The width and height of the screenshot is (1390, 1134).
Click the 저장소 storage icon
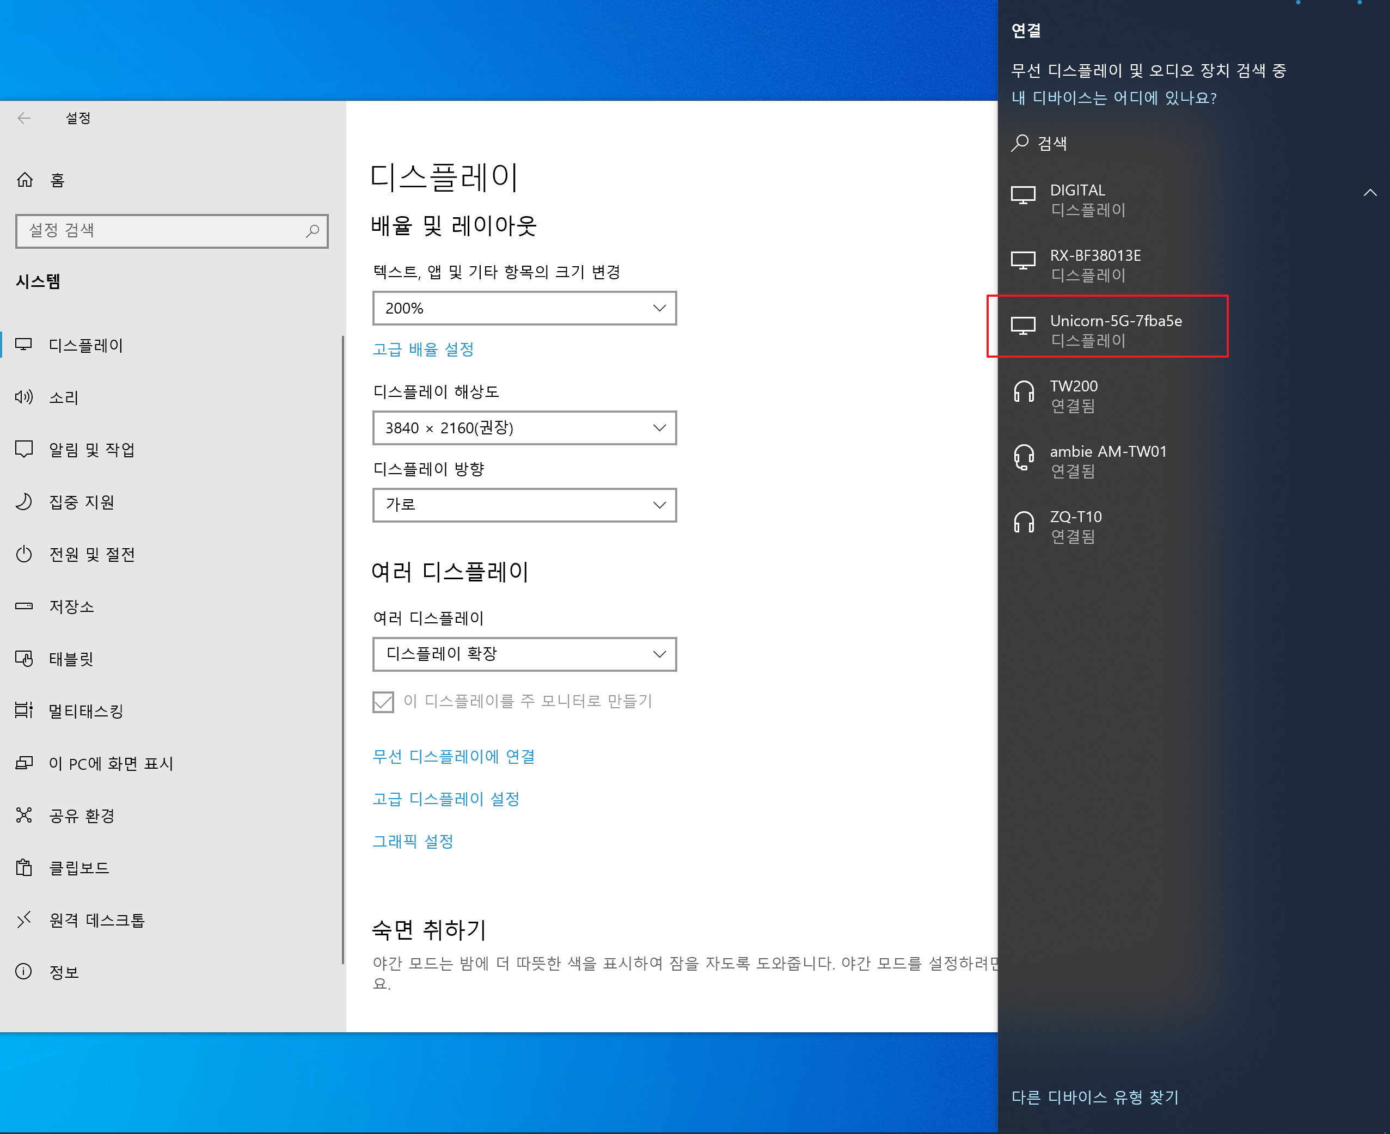[x=24, y=606]
